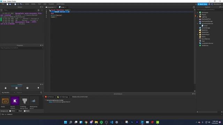Click the What's New button
This screenshot has height=125, width=223.
coord(202,4)
